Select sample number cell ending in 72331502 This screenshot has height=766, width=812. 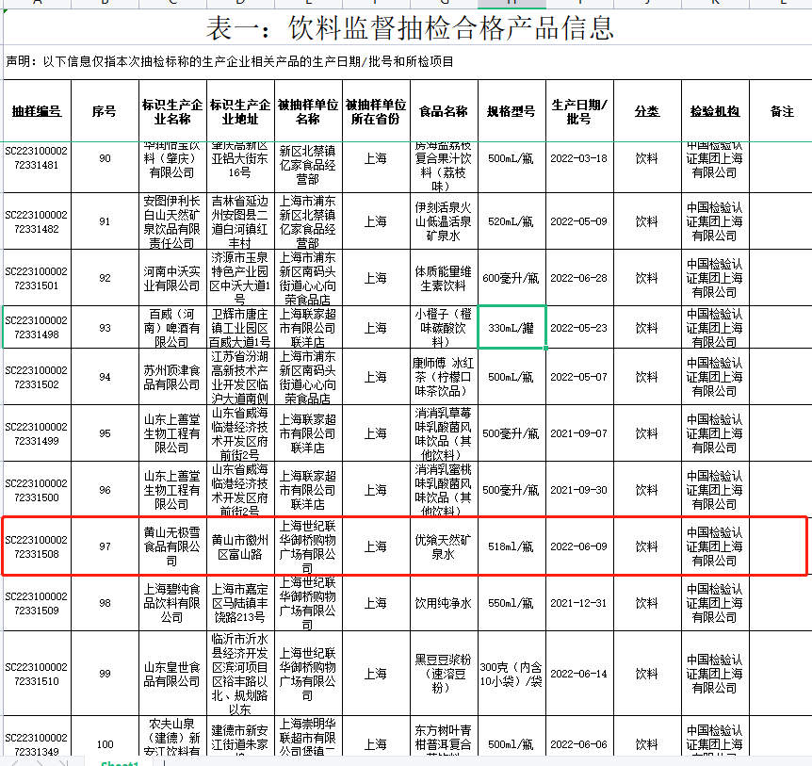tap(36, 377)
